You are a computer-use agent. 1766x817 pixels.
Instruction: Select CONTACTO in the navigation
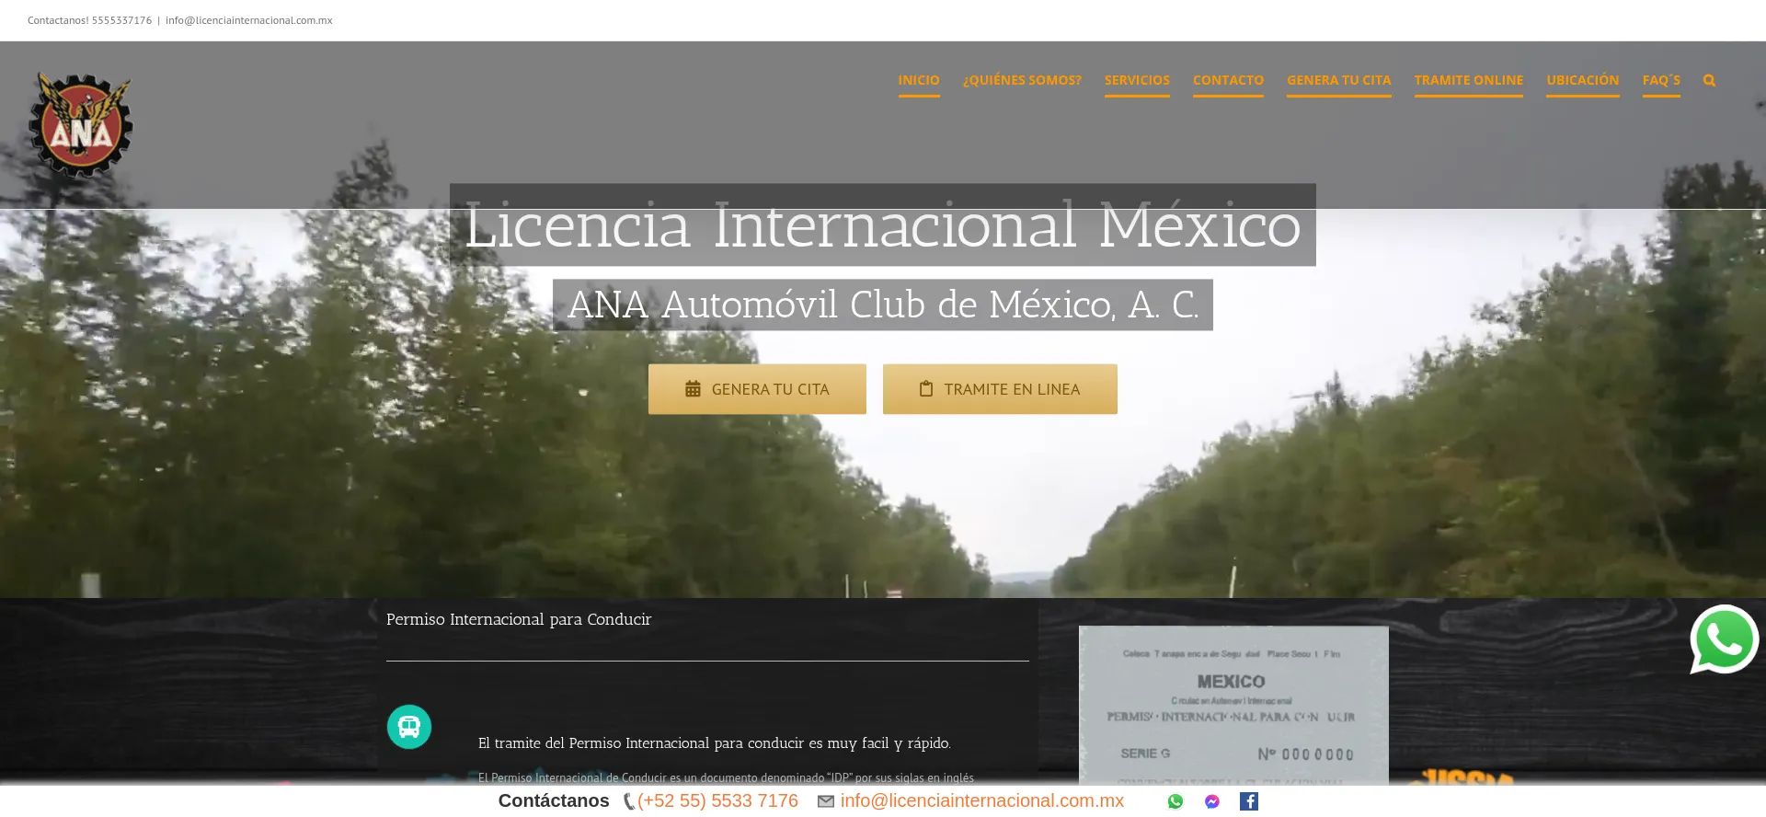pos(1228,81)
